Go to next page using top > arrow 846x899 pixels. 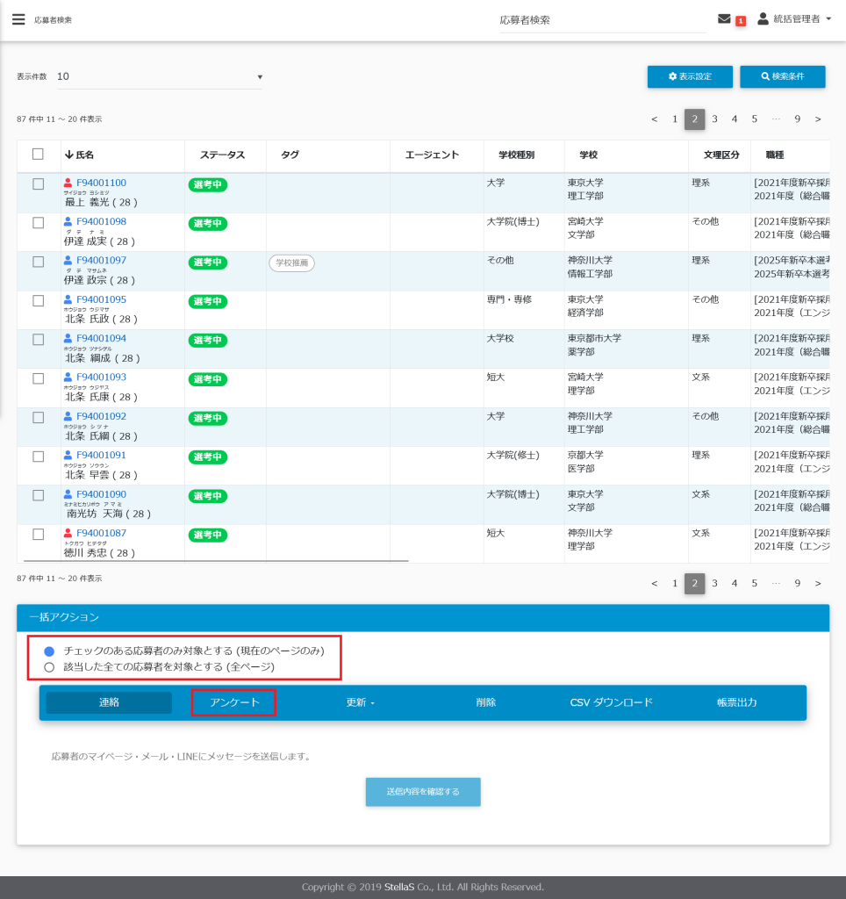point(818,119)
